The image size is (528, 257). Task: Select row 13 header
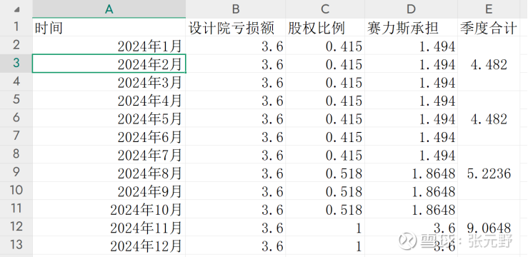pos(16,246)
